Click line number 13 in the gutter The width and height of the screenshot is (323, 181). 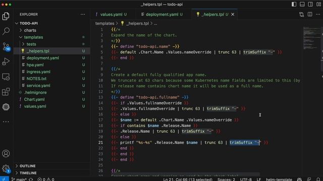[x=100, y=97]
